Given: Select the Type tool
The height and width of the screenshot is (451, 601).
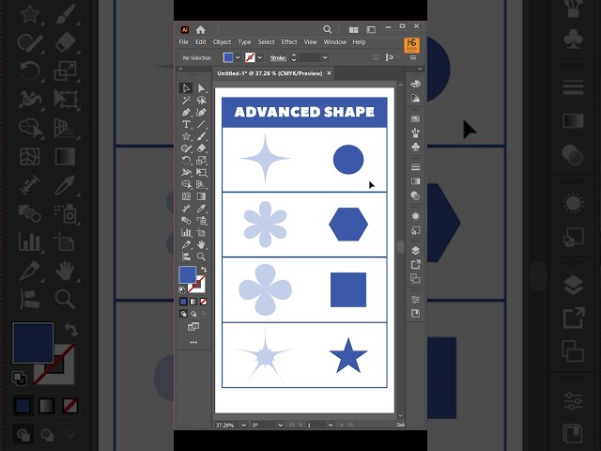Looking at the screenshot, I should (186, 124).
